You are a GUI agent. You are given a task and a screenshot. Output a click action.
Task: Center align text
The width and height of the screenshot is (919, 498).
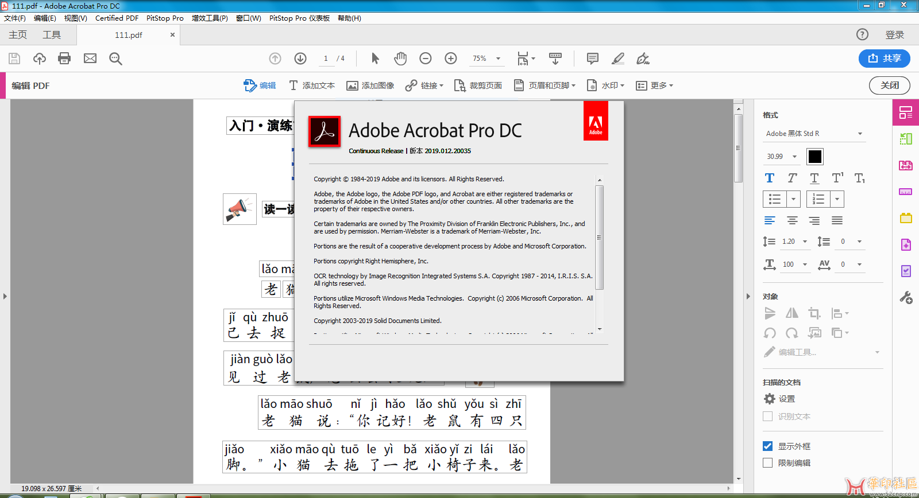(x=792, y=220)
